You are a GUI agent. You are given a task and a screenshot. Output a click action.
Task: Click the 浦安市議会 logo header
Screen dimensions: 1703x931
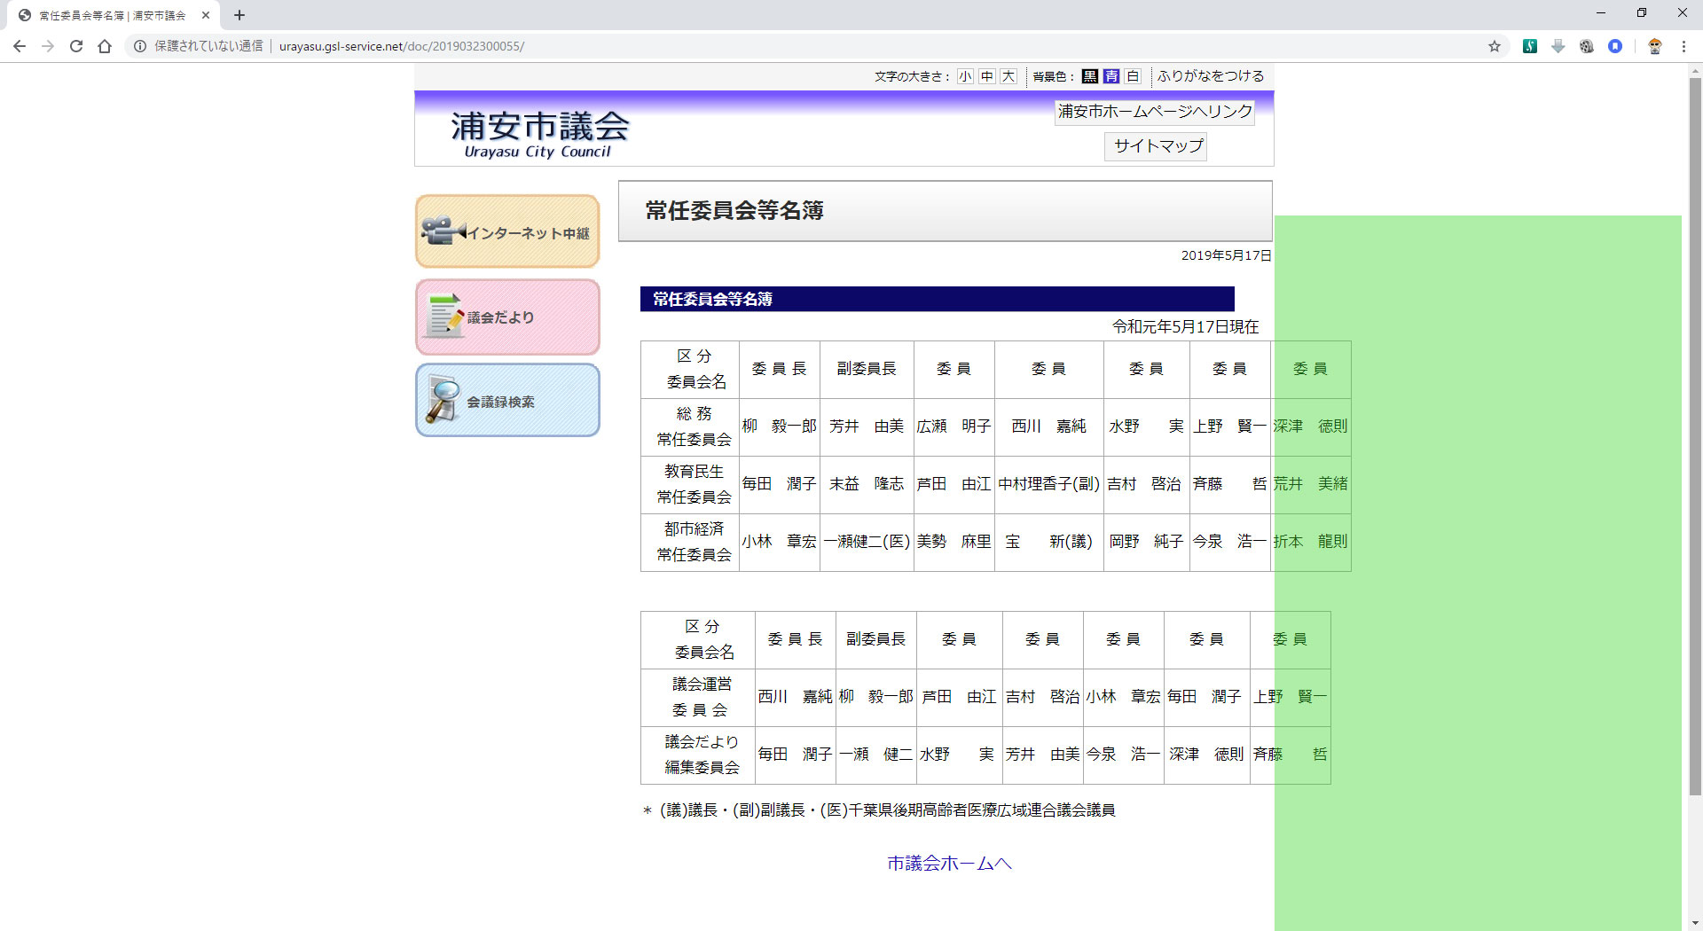[539, 133]
